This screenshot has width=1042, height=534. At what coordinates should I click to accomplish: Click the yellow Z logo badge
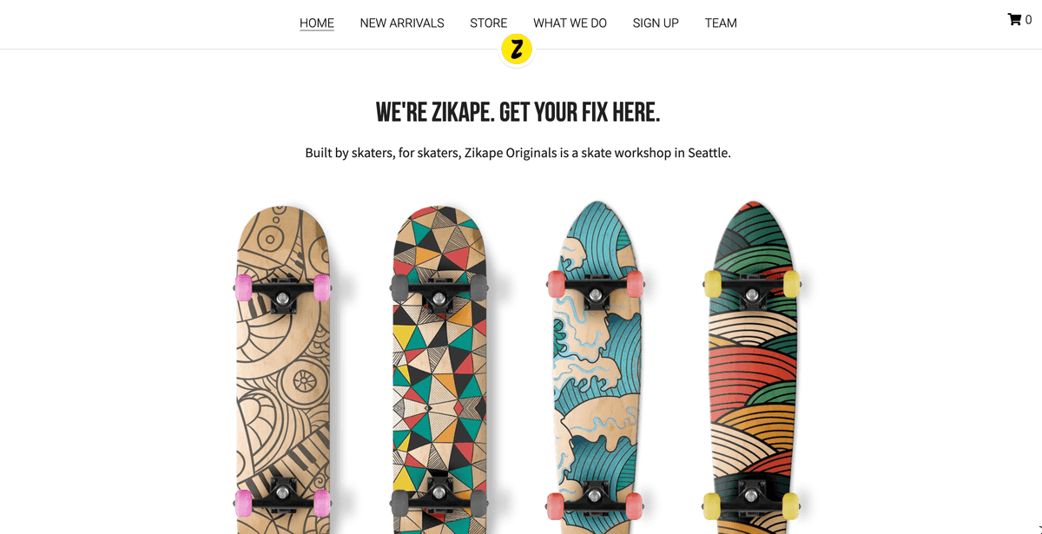pyautogui.click(x=517, y=49)
